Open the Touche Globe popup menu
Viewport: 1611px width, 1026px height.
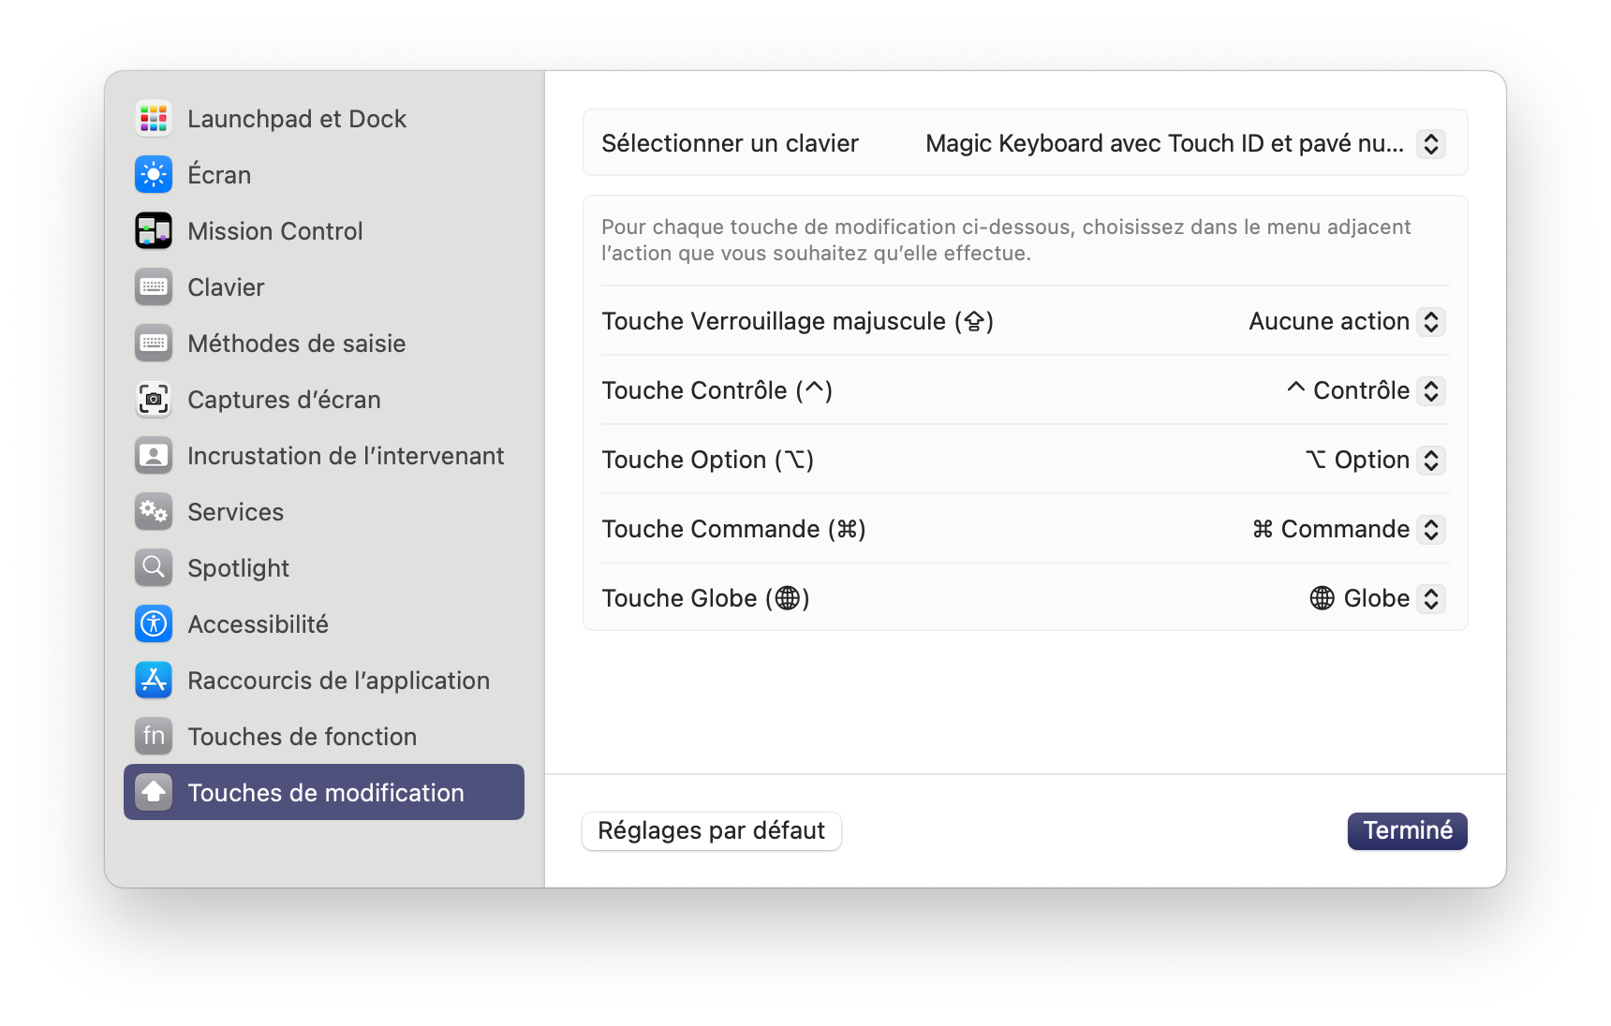click(x=1377, y=598)
